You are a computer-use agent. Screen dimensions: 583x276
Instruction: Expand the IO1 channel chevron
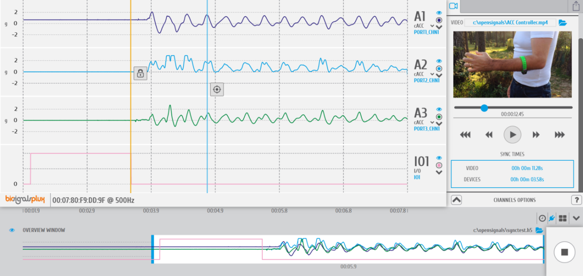tap(439, 172)
